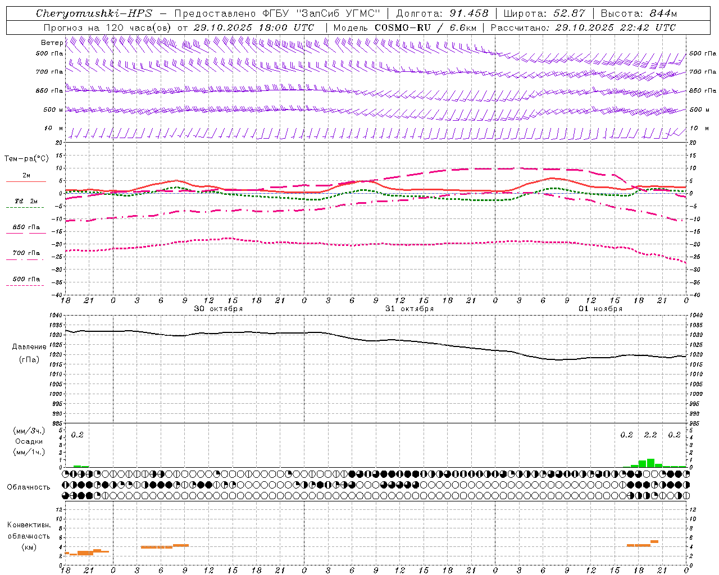
Task: Click the (мм/1ч.) precipitation unit label
Action: click(29, 452)
